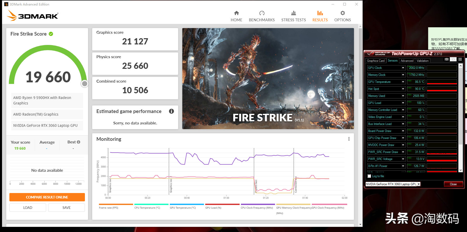Screen dimensions: 467x232
Task: Toggle the GPU Clock Frequency legend color
Action: tap(329, 204)
